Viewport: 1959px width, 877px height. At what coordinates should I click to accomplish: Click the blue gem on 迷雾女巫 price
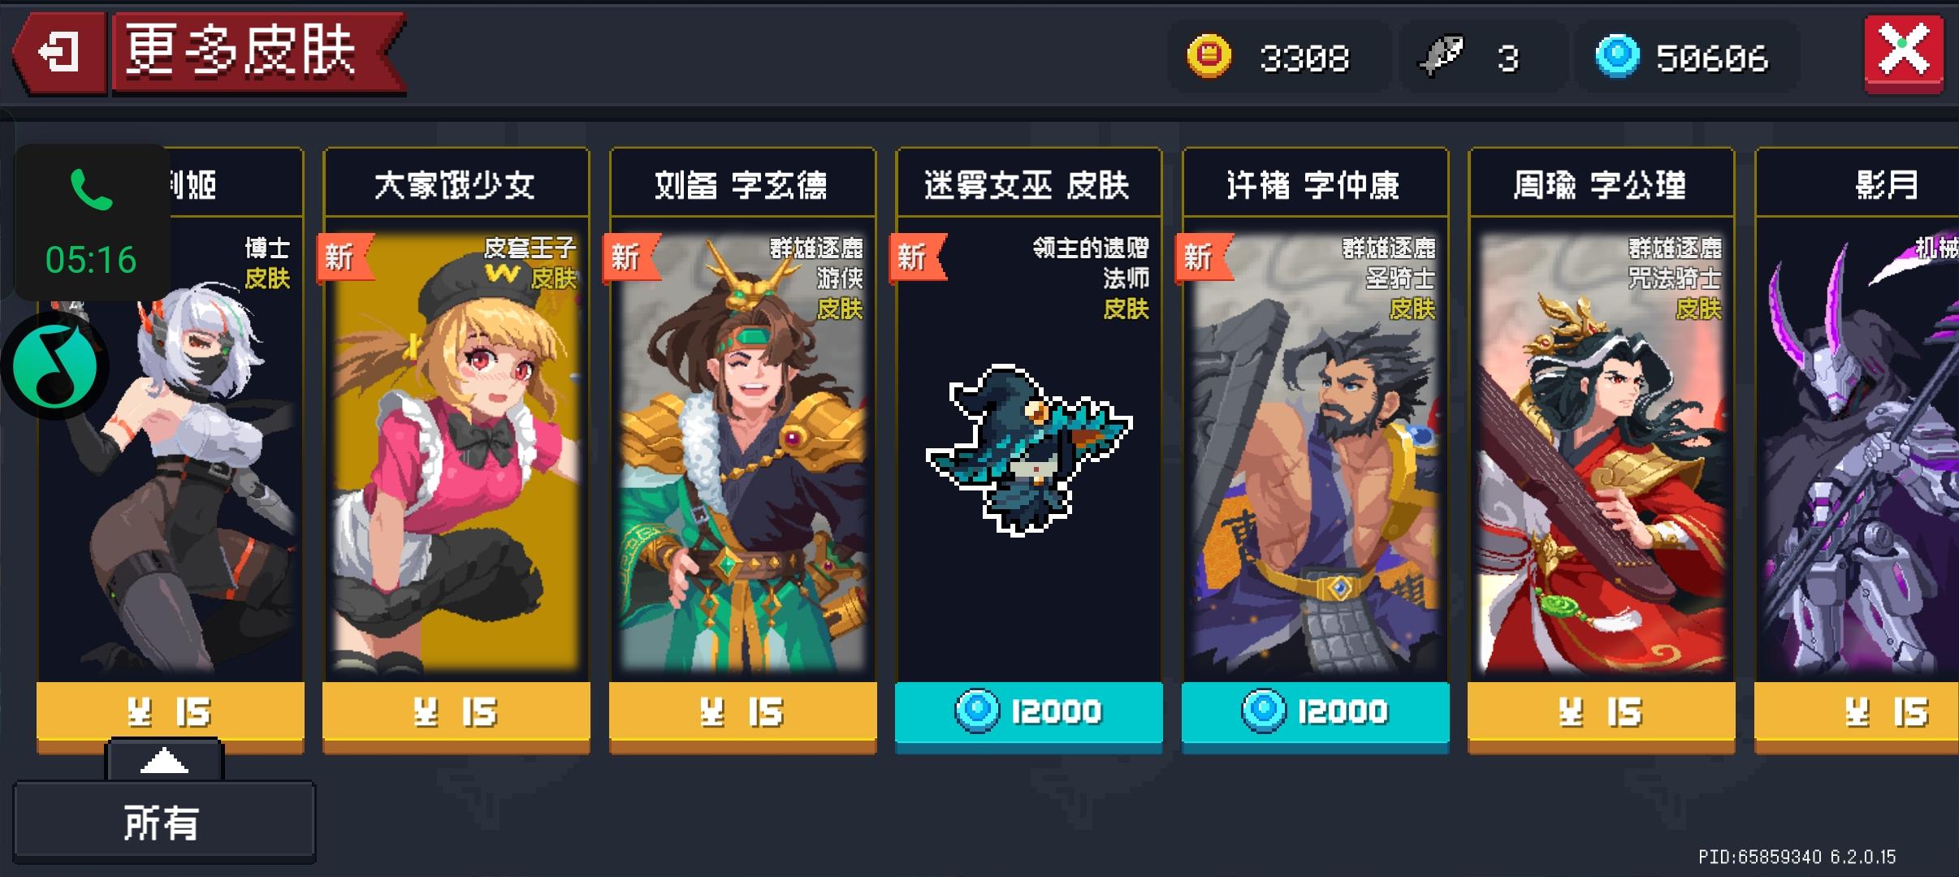[977, 711]
